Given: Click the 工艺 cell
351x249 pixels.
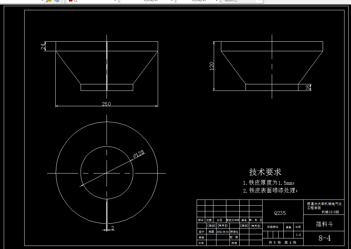Looking at the screenshot, I should click(x=201, y=243).
